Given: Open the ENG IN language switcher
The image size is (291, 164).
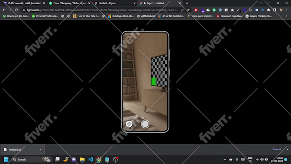Looking at the screenshot, I should click(x=250, y=159).
